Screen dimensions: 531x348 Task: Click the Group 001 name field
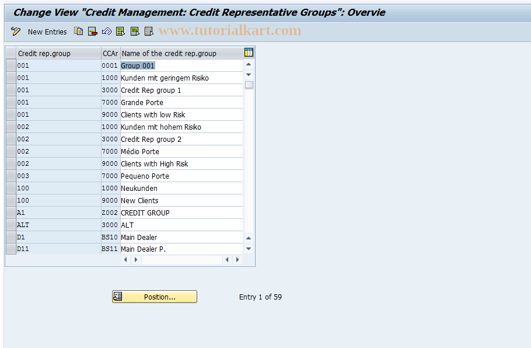click(x=181, y=66)
